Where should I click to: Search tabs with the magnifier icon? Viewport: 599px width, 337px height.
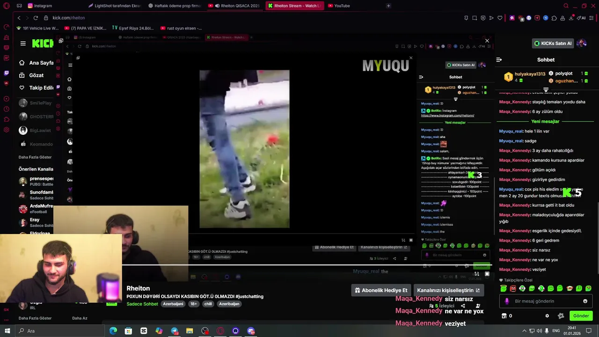(566, 6)
